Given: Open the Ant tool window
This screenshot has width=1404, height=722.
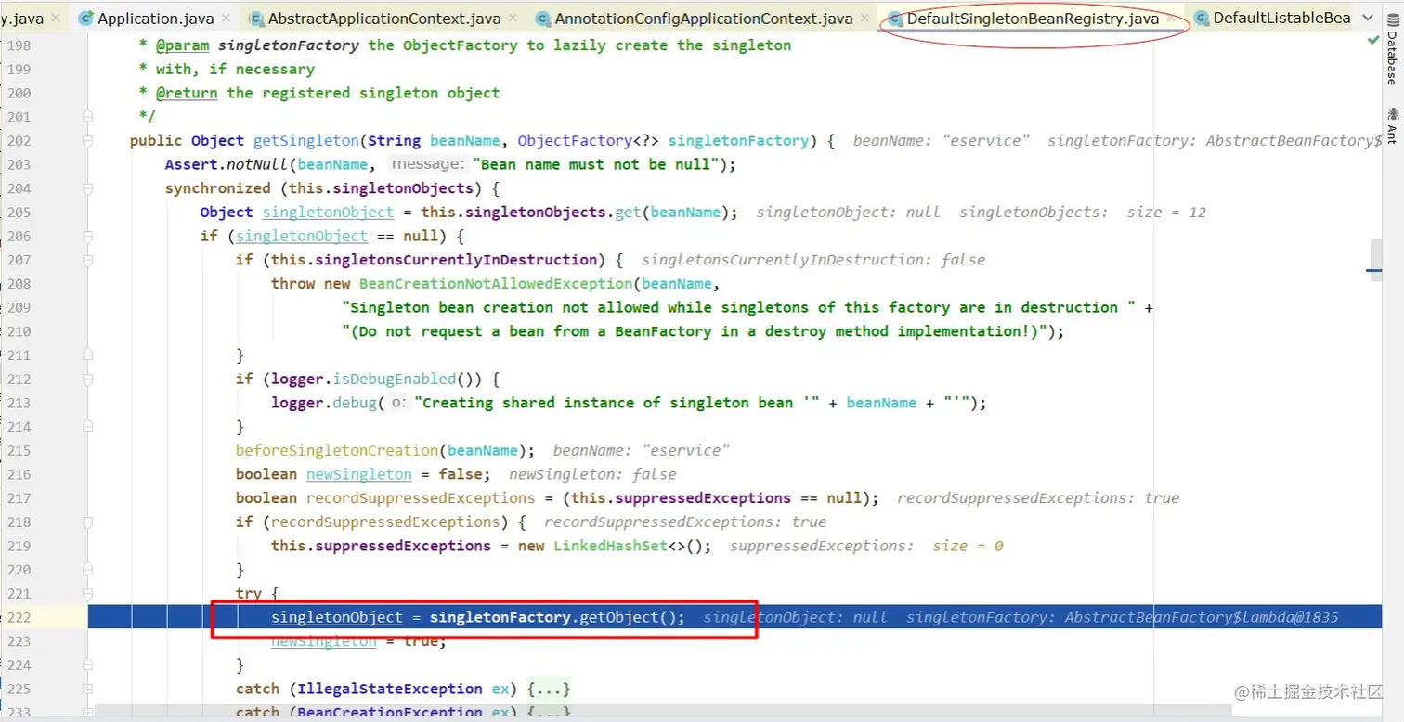Looking at the screenshot, I should coord(1392,125).
